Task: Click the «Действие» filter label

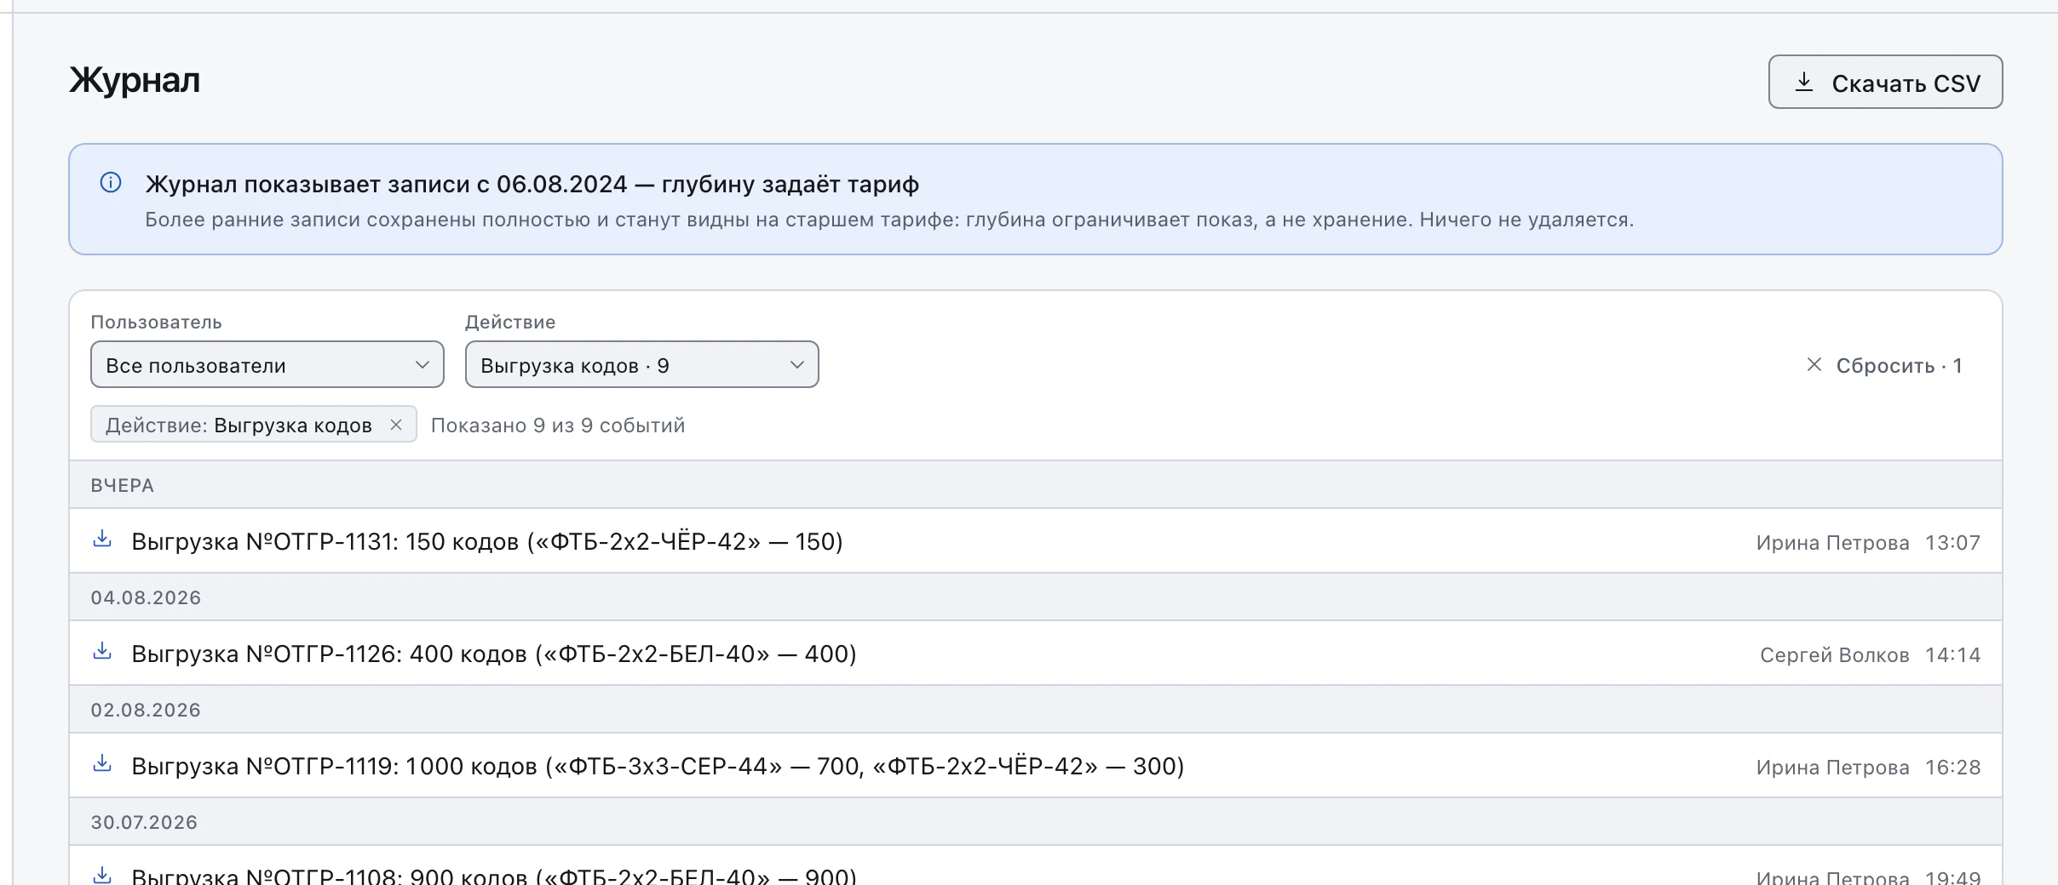Action: click(510, 322)
